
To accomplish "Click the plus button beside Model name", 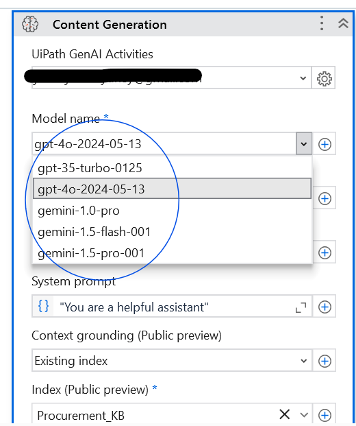I will (325, 144).
